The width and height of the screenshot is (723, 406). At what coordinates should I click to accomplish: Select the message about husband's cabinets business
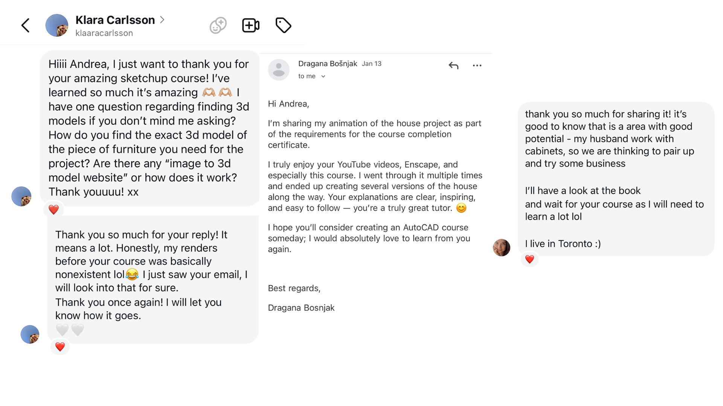point(616,179)
